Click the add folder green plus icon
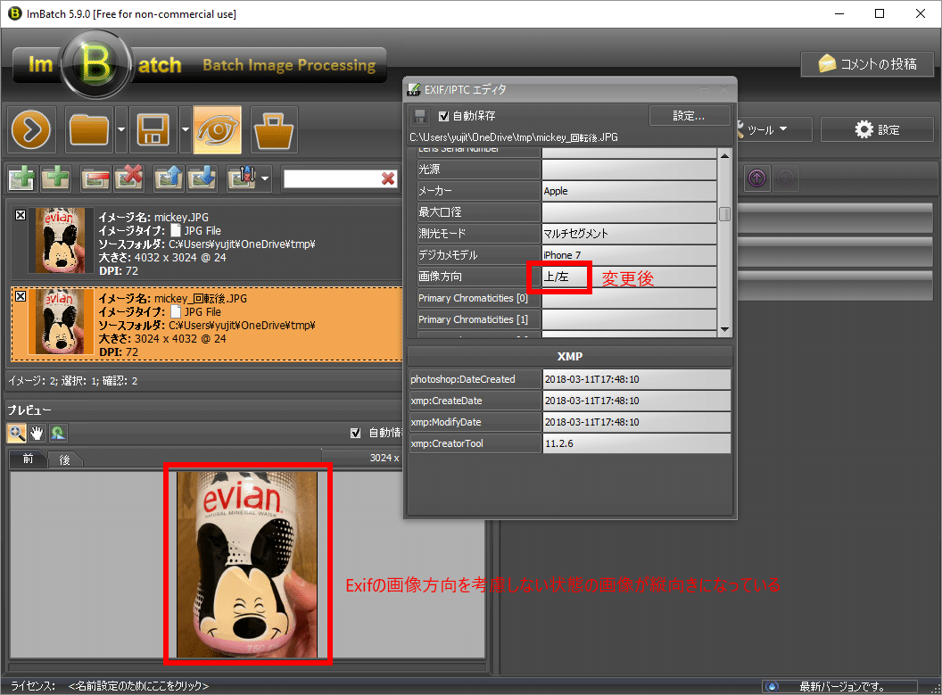This screenshot has height=695, width=942. click(56, 178)
